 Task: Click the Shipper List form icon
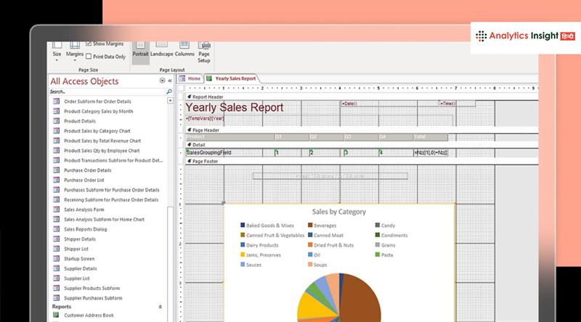coord(57,249)
